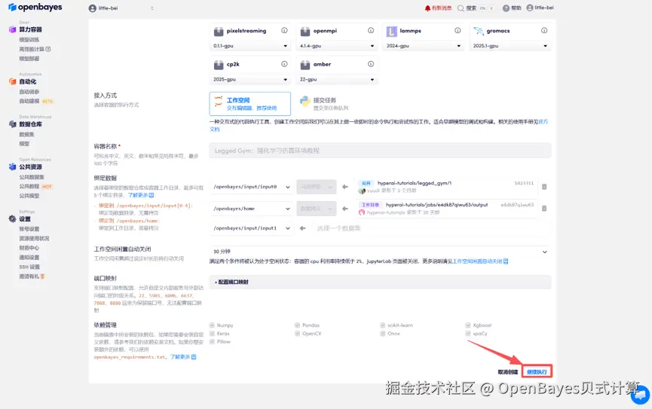Open /openbayes/input/input1 path dropdown
Screen dimensions: 652x409
(251, 228)
